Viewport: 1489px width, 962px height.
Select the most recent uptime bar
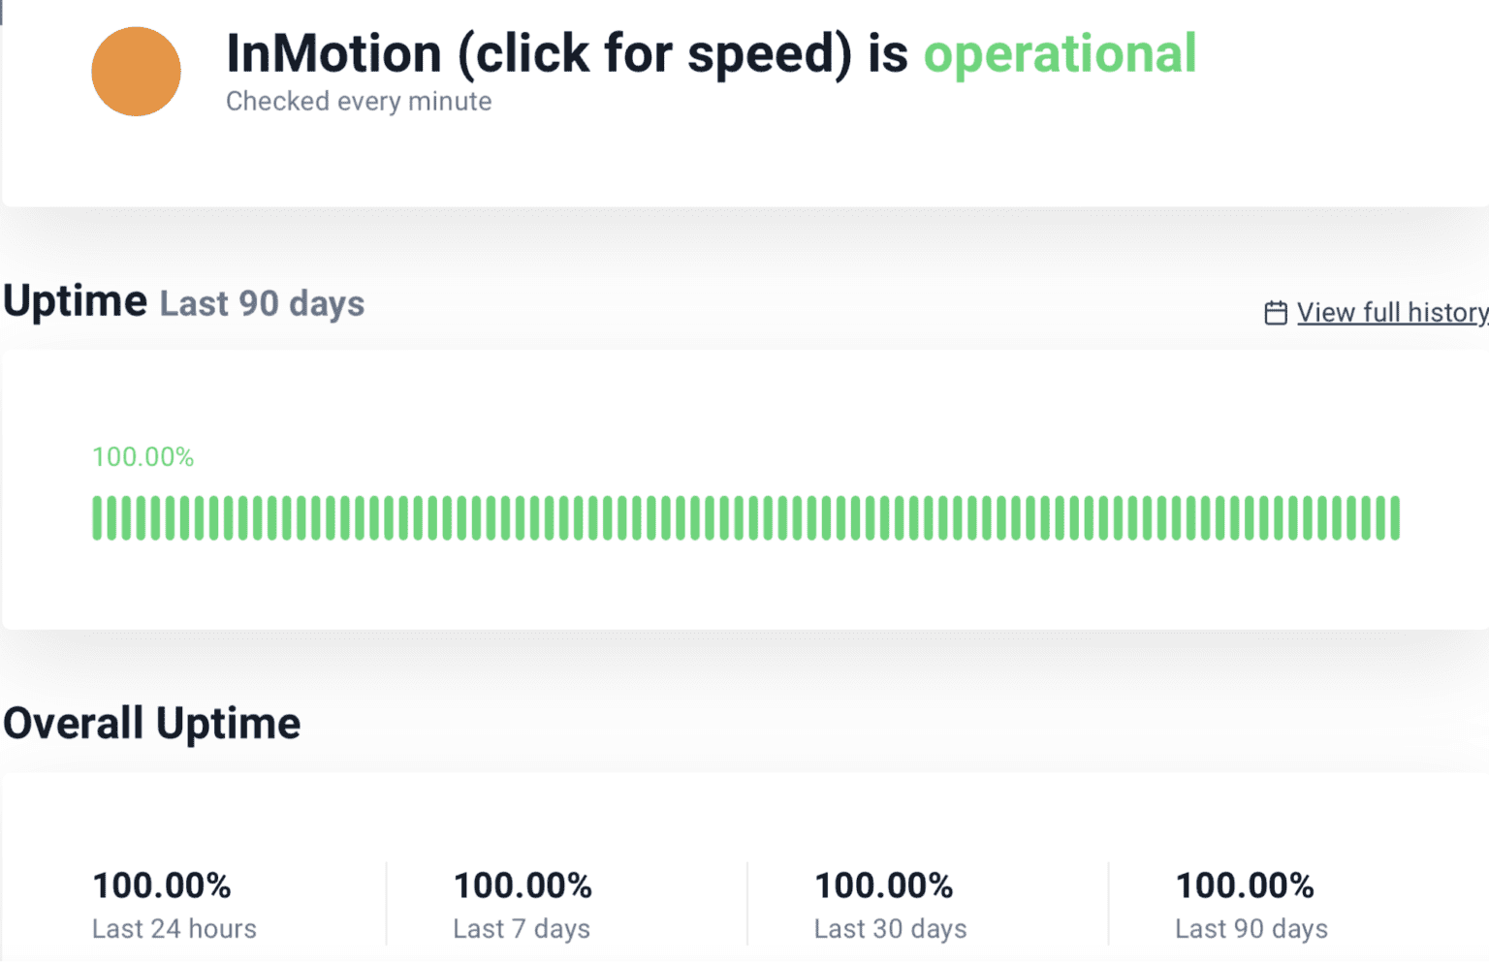pos(1394,516)
